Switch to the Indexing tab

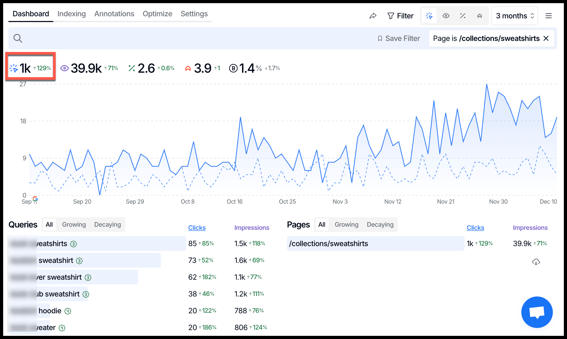[71, 14]
